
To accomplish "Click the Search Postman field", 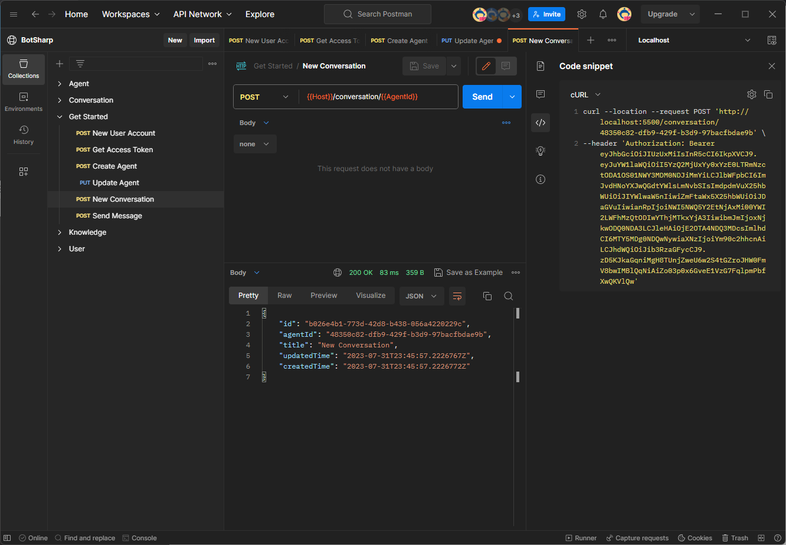I will click(378, 14).
